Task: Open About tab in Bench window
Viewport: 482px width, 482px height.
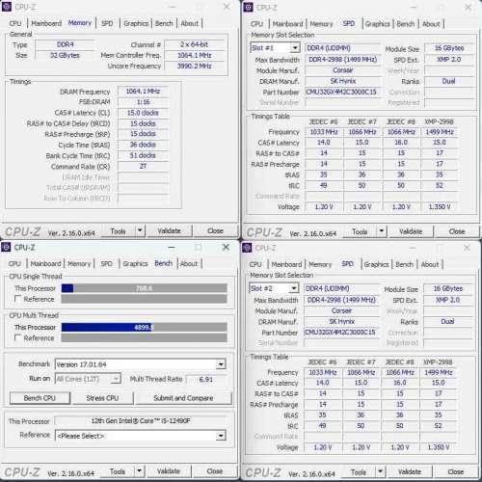Action: pos(189,264)
